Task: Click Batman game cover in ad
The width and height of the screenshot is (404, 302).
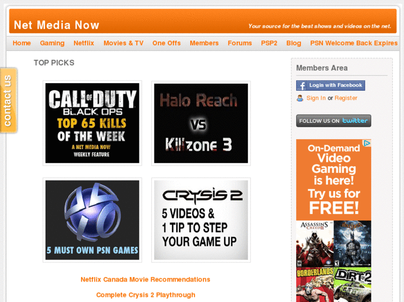Action: click(x=352, y=244)
